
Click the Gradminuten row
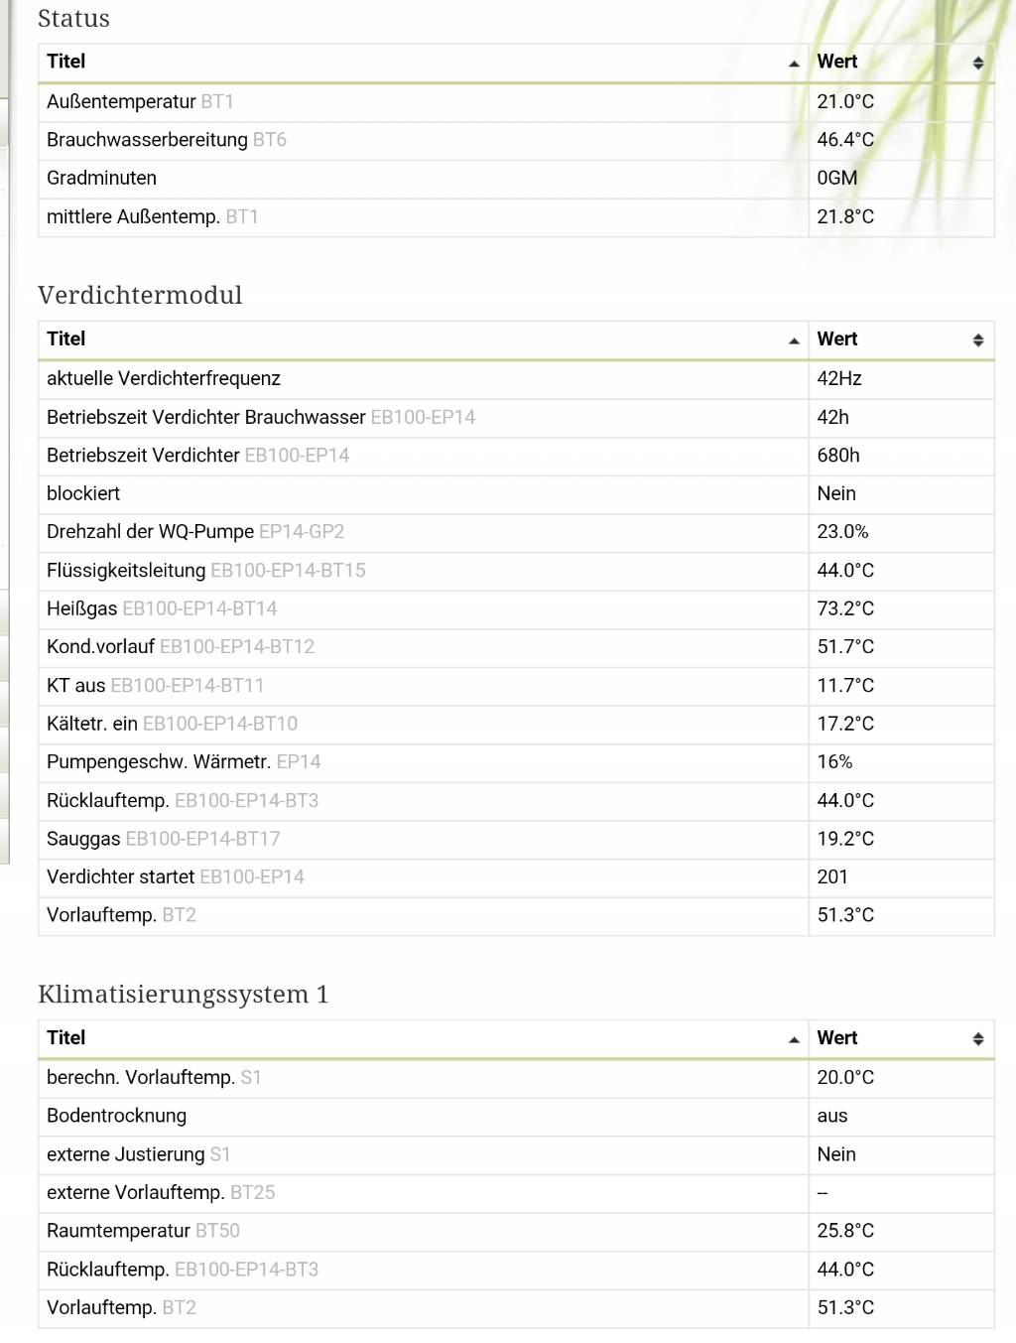516,179
